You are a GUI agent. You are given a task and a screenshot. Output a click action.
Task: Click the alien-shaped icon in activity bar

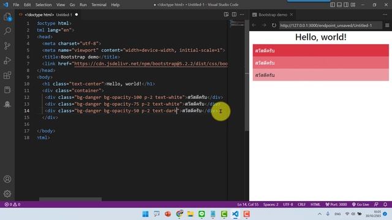(7, 105)
